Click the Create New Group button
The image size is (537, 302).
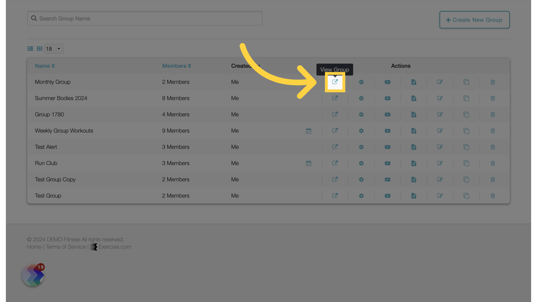tap(475, 20)
